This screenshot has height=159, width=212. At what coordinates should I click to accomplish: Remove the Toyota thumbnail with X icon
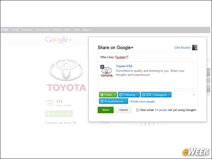[102, 67]
